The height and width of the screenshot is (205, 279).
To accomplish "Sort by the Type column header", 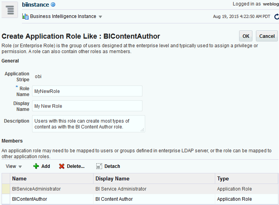I will pos(223,178).
